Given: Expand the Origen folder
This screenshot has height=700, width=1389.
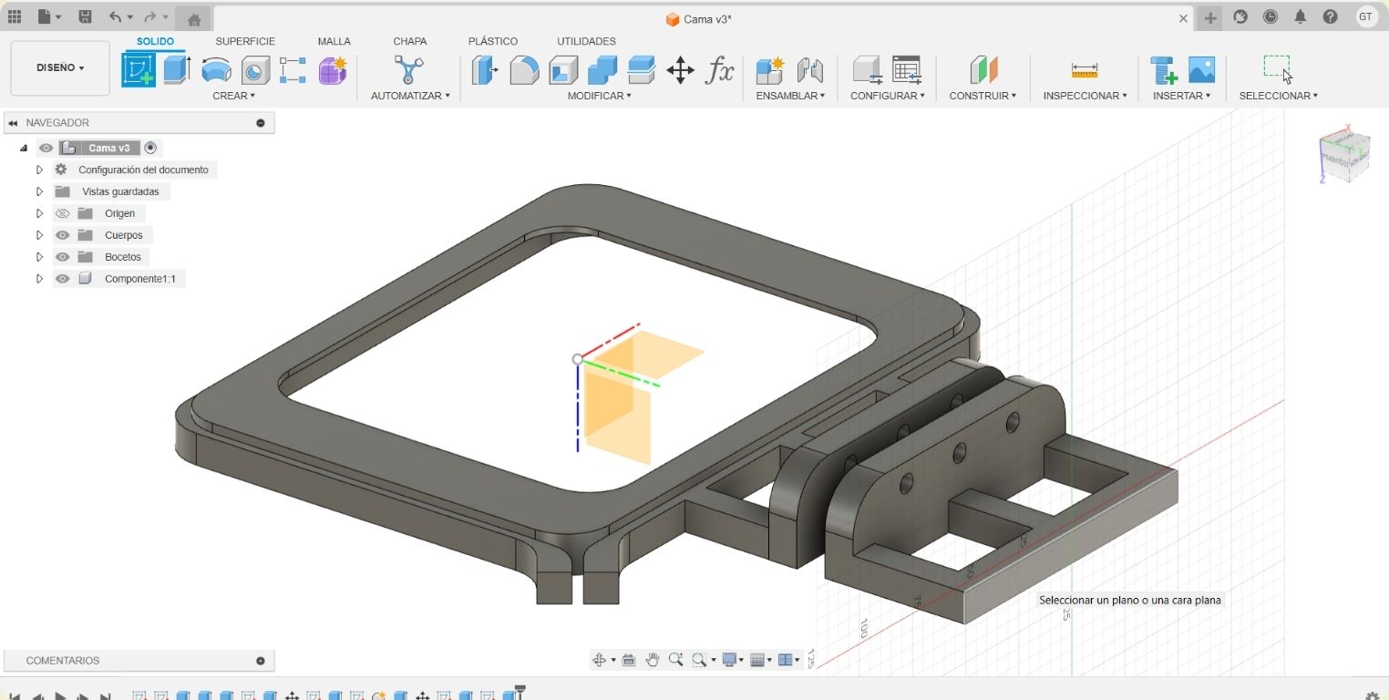Looking at the screenshot, I should tap(39, 213).
